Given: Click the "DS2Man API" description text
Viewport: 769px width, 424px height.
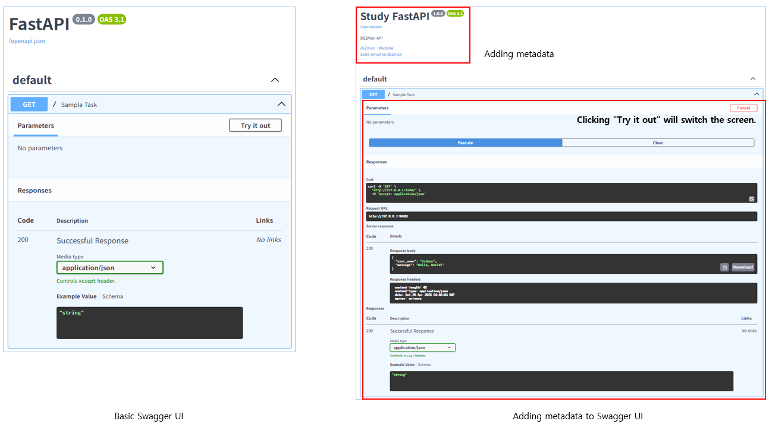Looking at the screenshot, I should (371, 38).
